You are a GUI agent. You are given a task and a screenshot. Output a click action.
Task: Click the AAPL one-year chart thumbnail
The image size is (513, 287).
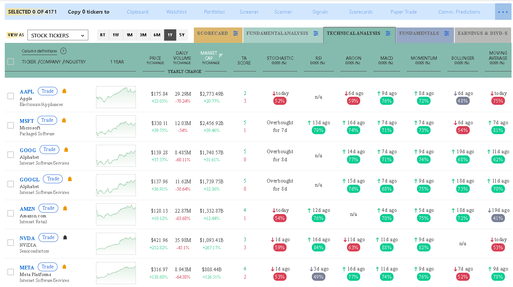pyautogui.click(x=116, y=97)
